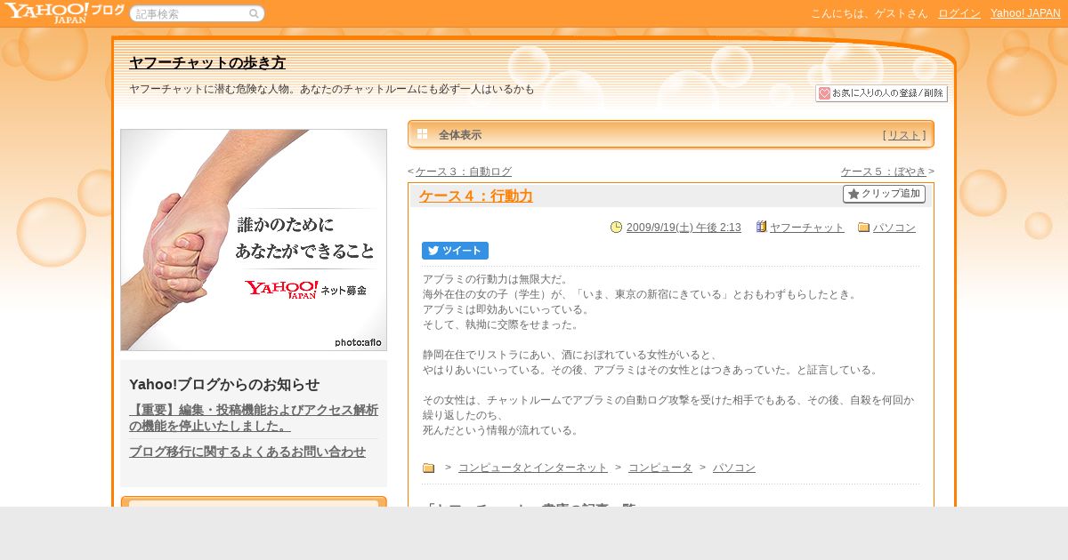1068x560 pixels.
Task: Open article title ケース４：行動力
Action: point(475,196)
